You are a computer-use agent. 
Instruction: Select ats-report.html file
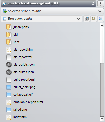[x=23, y=50]
